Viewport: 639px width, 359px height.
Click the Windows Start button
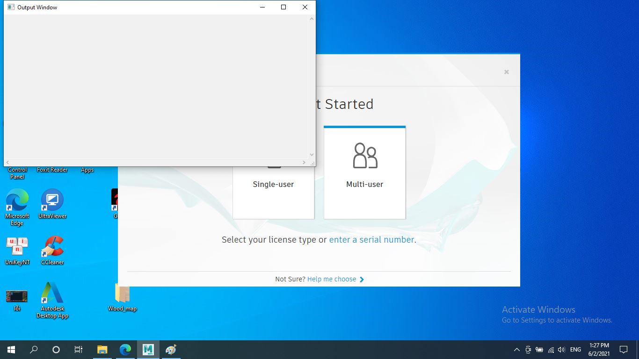pos(11,349)
